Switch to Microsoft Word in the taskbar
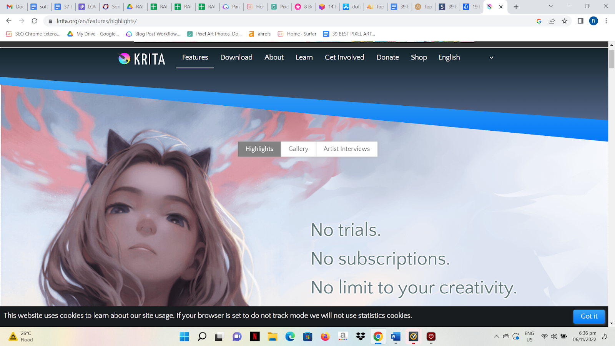 pos(396,337)
